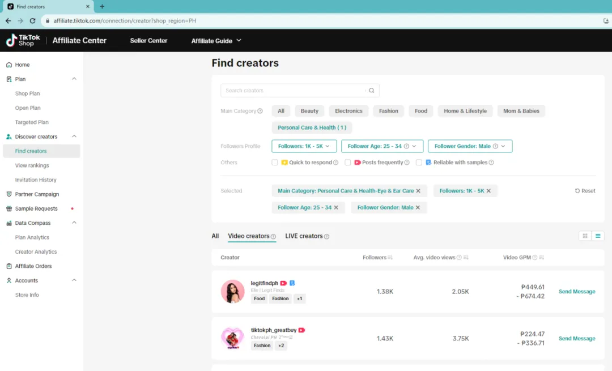Reset all selected filters

[x=585, y=191]
